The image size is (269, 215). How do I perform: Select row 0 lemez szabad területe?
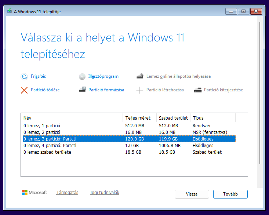[129, 152]
